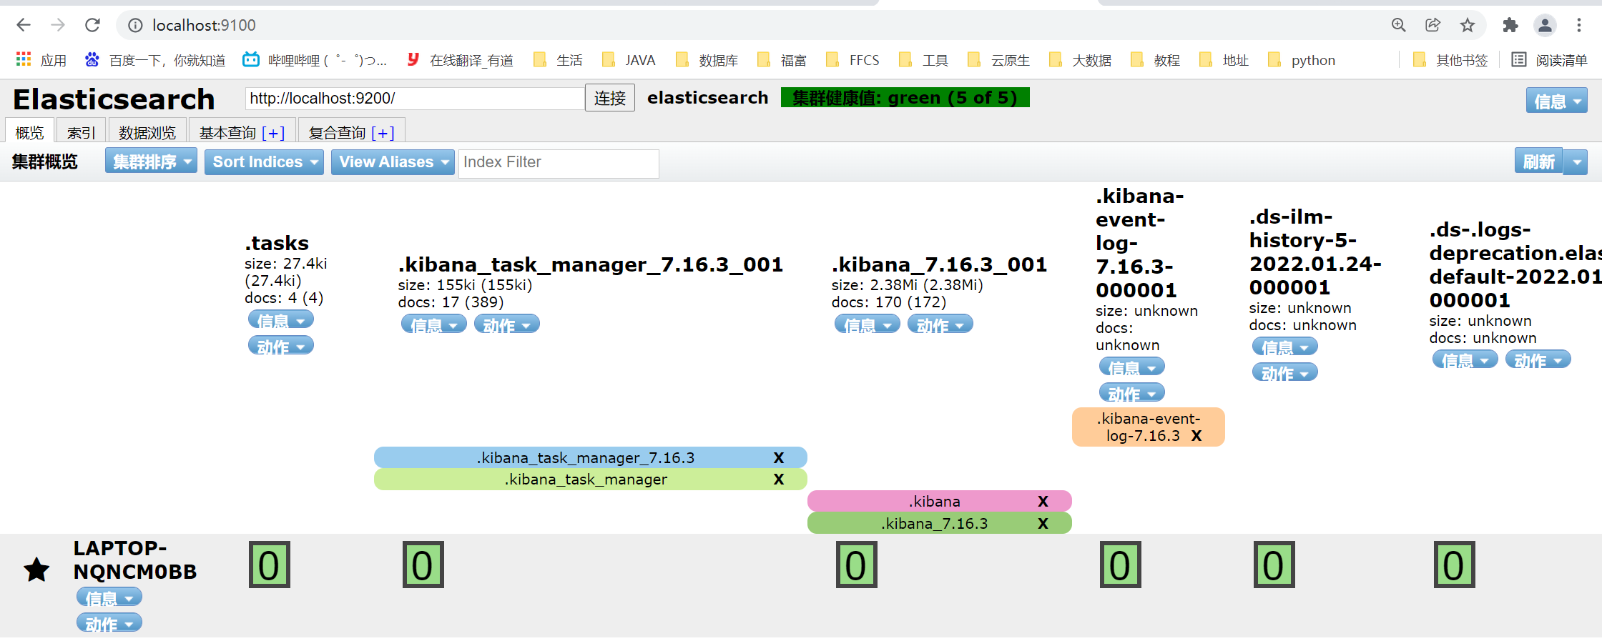Open the browser zoom magnifier icon

point(1398,25)
